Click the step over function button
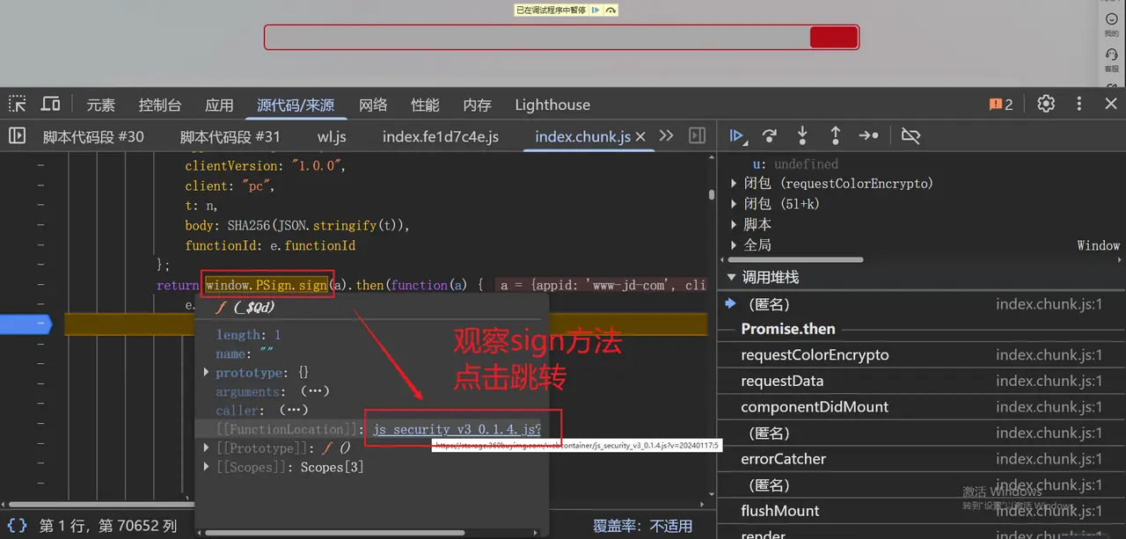The height and width of the screenshot is (539, 1126). [x=770, y=136]
